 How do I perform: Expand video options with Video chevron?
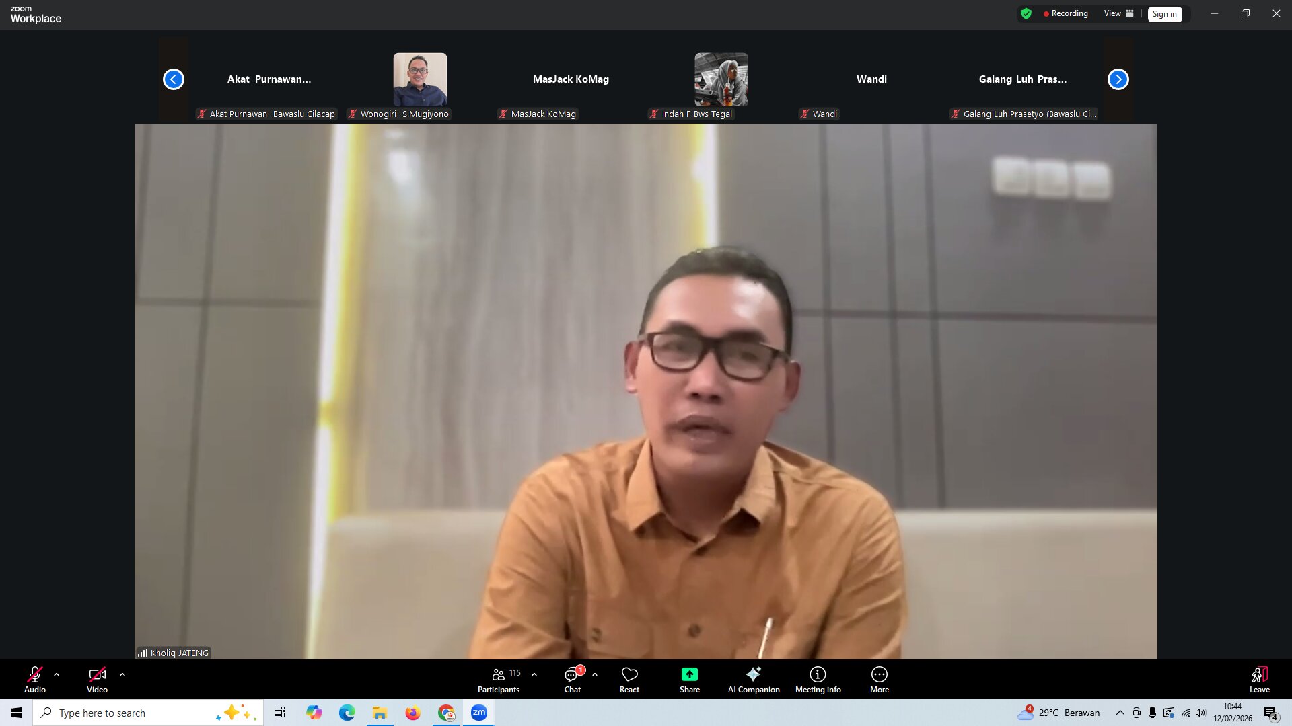click(122, 674)
